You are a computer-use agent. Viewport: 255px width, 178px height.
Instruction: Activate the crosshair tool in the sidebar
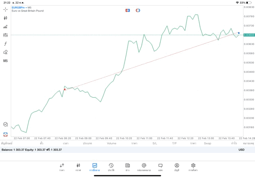[x=5, y=9]
